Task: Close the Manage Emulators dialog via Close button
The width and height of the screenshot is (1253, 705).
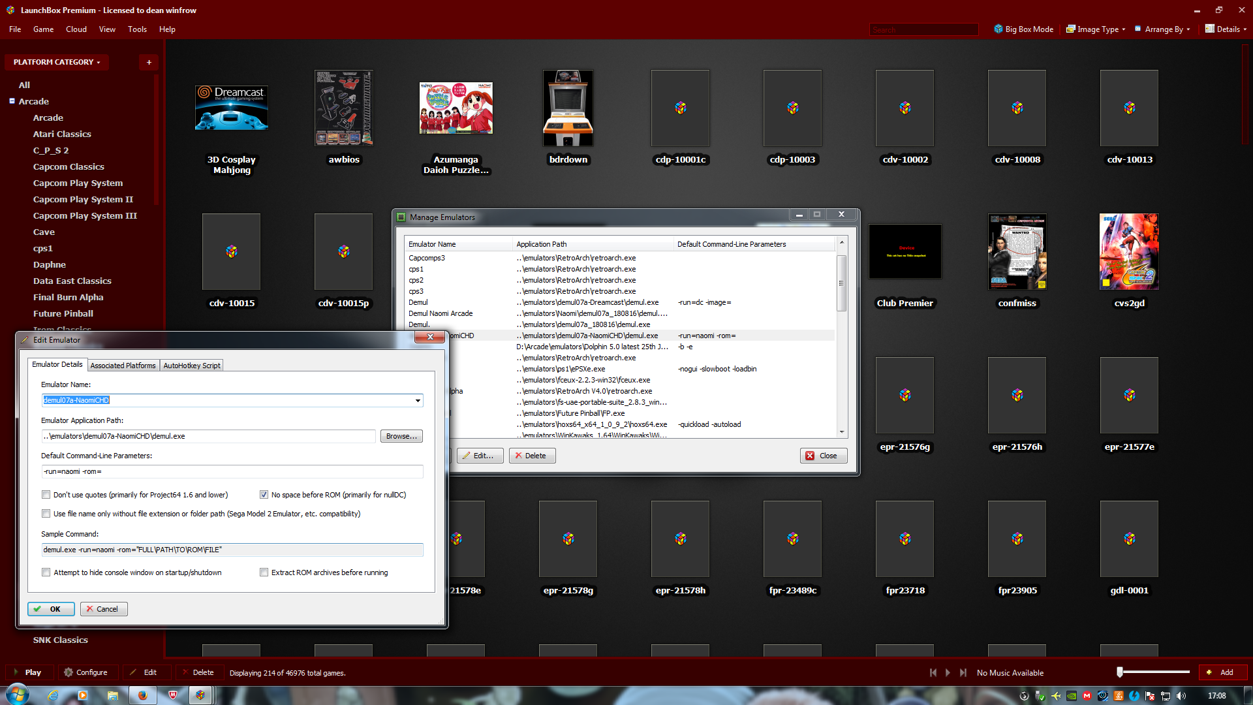Action: (824, 456)
